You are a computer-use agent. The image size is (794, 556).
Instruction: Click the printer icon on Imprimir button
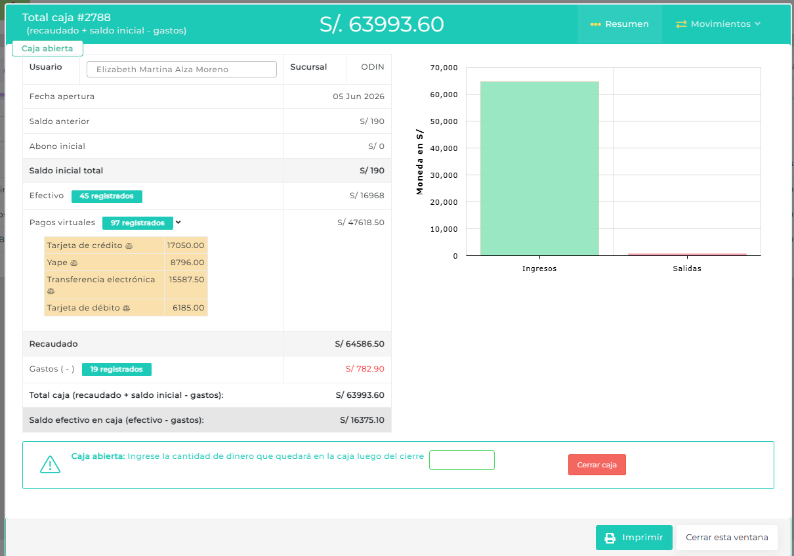click(610, 538)
